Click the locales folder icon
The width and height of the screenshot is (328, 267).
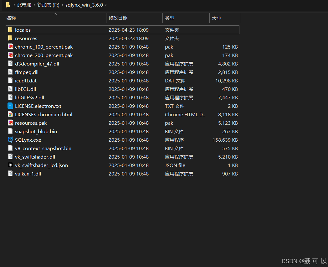click(10, 30)
